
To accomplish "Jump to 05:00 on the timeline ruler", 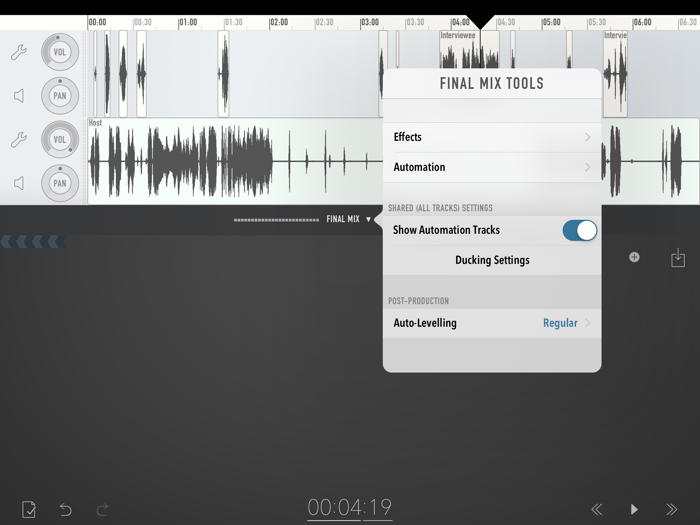I will (x=551, y=22).
